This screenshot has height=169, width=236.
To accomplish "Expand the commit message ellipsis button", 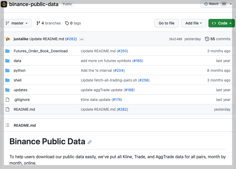I will (81, 39).
